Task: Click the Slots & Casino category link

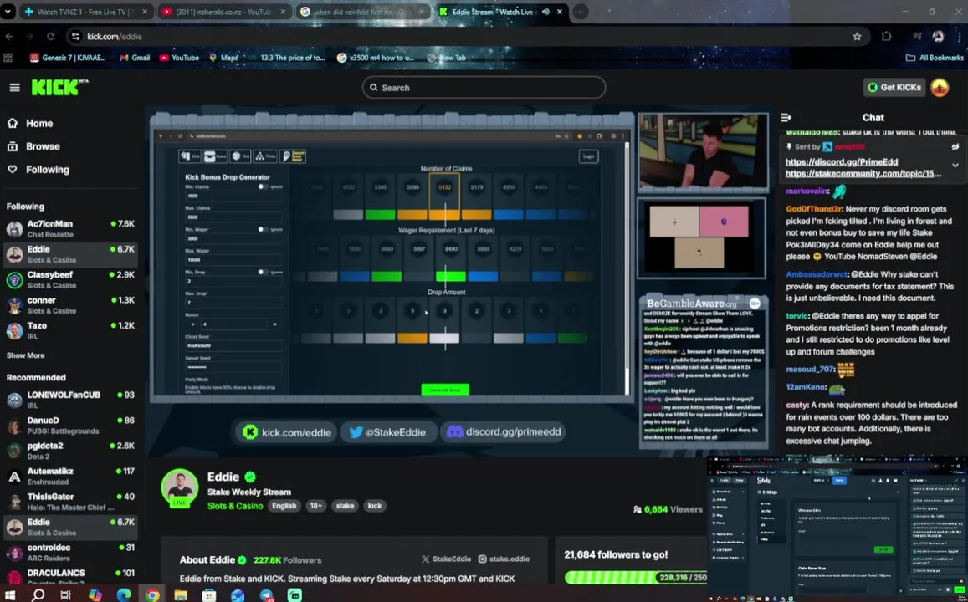Action: [x=235, y=506]
